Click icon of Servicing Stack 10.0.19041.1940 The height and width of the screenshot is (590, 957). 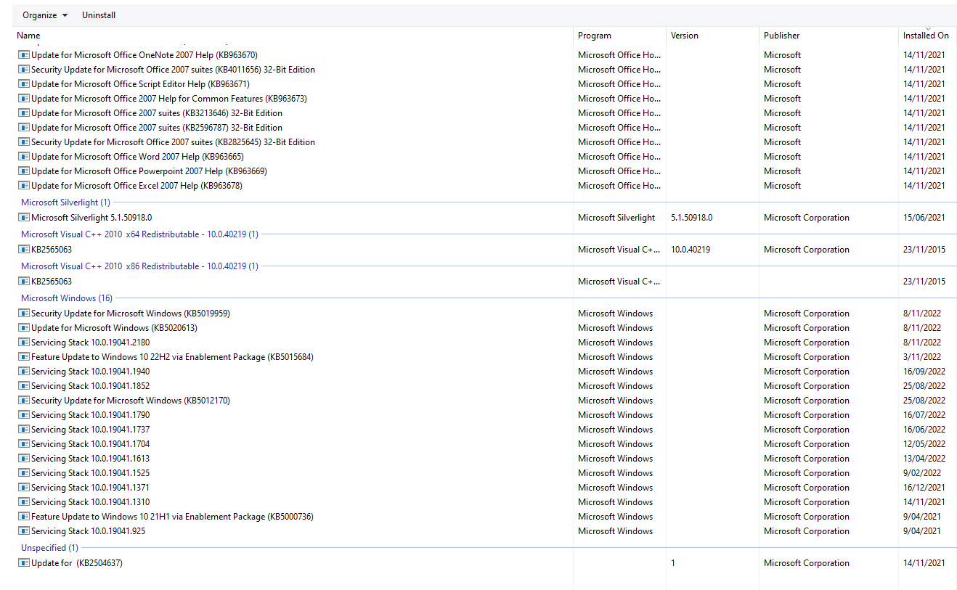[24, 372]
